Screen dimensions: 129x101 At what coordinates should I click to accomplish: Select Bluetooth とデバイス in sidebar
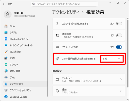click(25, 39)
